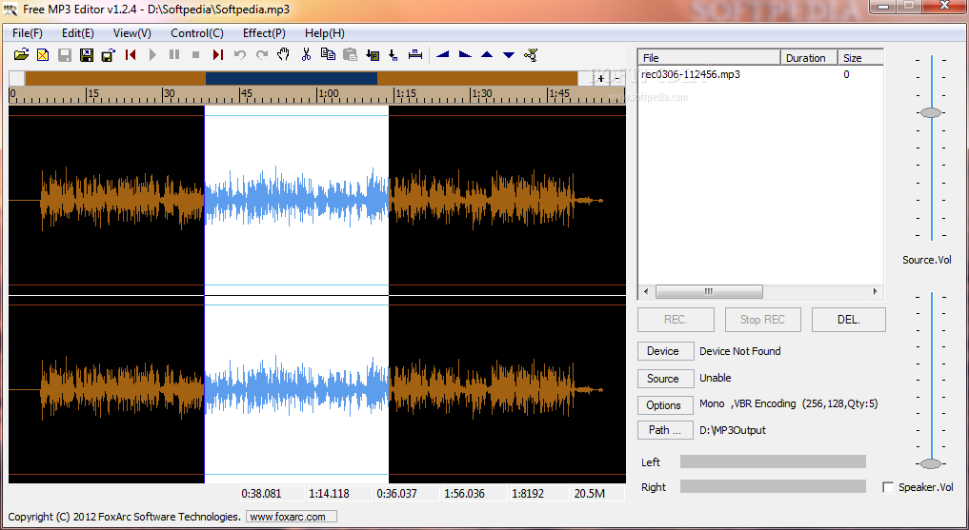The height and width of the screenshot is (530, 969).
Task: Click the REC. button
Action: [676, 320]
